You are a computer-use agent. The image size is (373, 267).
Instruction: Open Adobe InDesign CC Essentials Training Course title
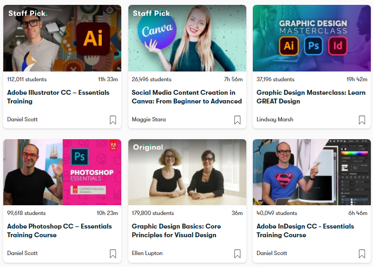point(305,231)
